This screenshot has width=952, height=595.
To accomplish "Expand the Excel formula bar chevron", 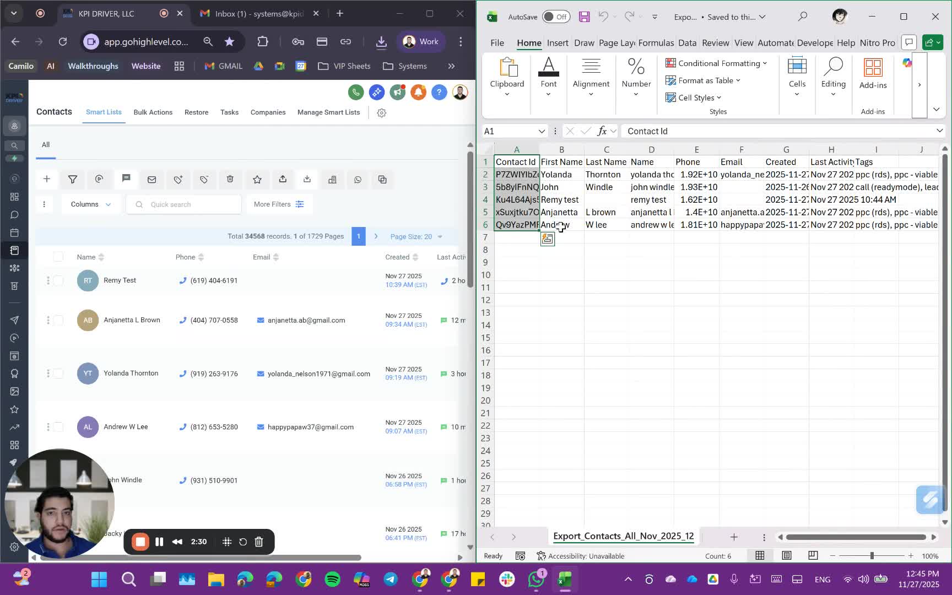I will [x=939, y=131].
